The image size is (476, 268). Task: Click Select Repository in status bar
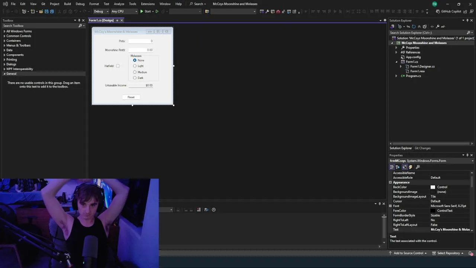point(448,253)
